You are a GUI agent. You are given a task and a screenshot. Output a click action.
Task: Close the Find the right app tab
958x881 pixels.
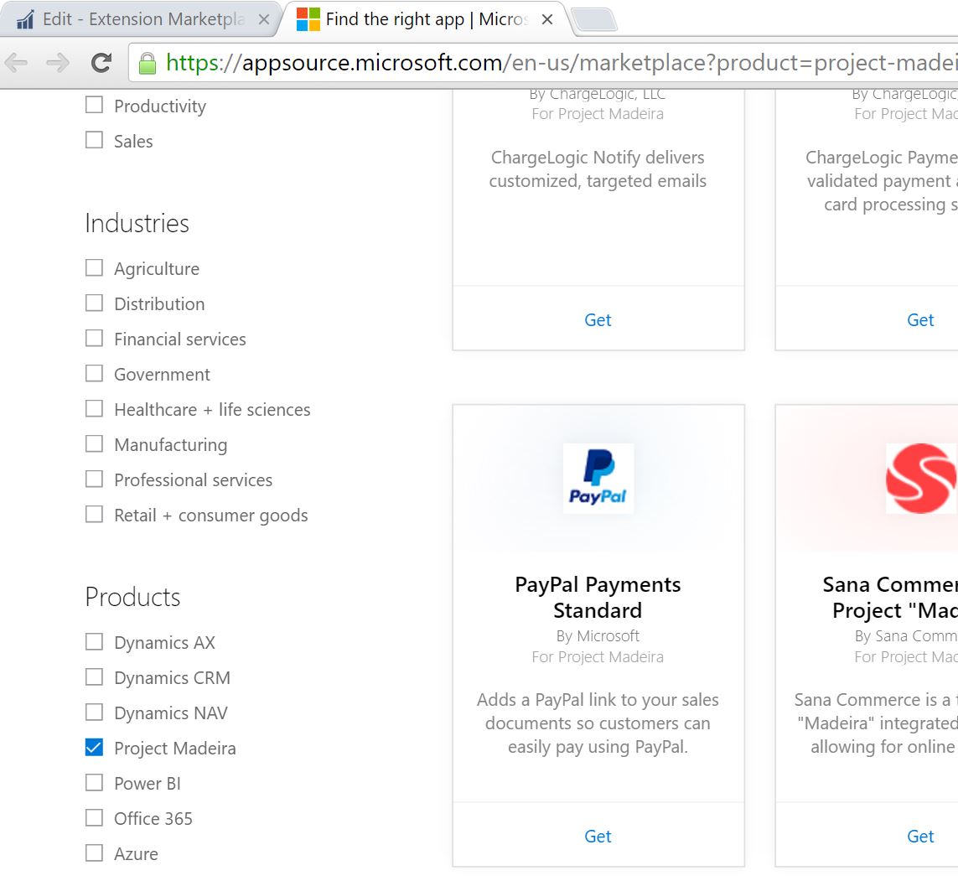pos(547,19)
